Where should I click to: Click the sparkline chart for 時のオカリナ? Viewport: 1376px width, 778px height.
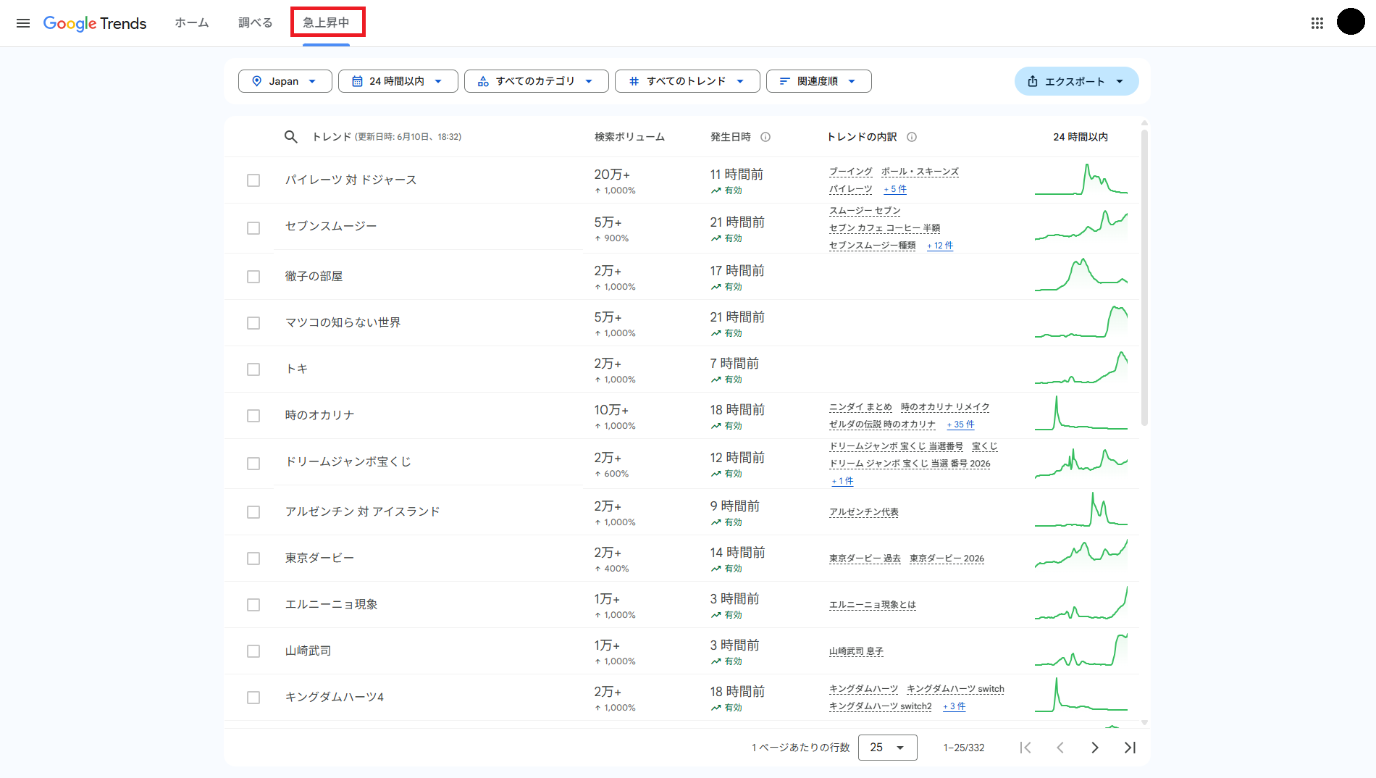pyautogui.click(x=1081, y=413)
